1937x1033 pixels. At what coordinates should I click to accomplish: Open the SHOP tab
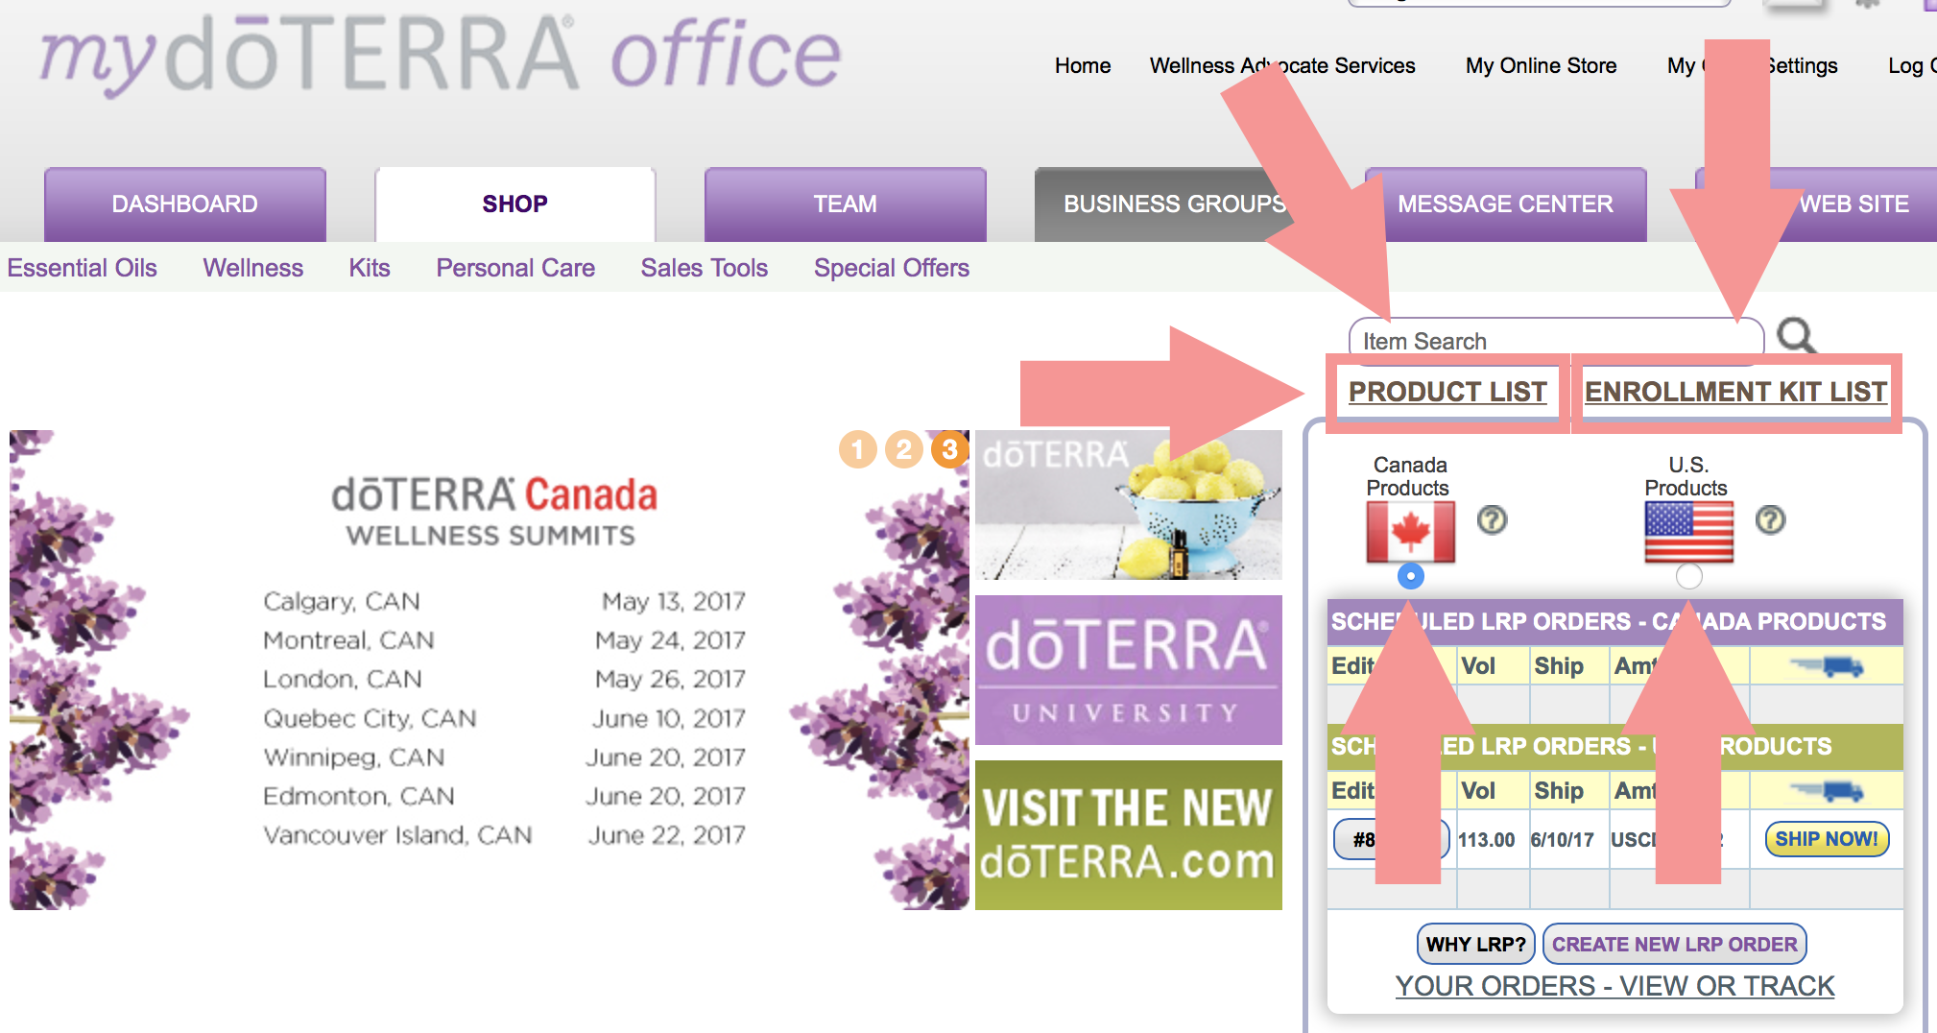click(515, 204)
